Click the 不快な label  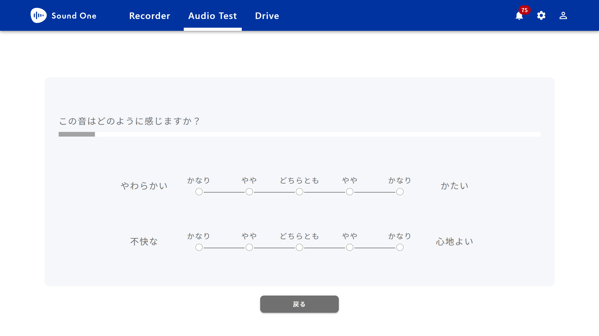[144, 242]
